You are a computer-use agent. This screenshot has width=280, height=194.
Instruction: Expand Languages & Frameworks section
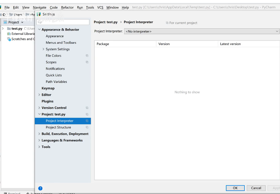(39, 140)
